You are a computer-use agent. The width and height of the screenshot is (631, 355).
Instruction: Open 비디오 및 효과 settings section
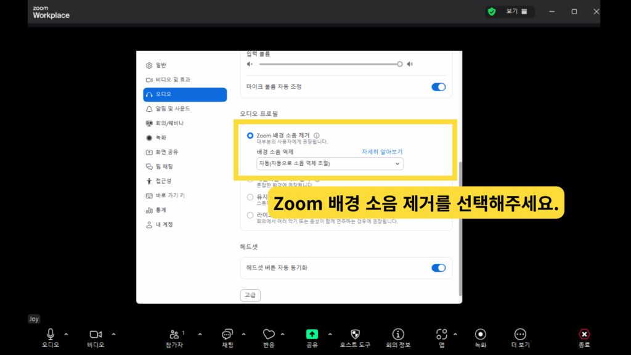point(185,80)
